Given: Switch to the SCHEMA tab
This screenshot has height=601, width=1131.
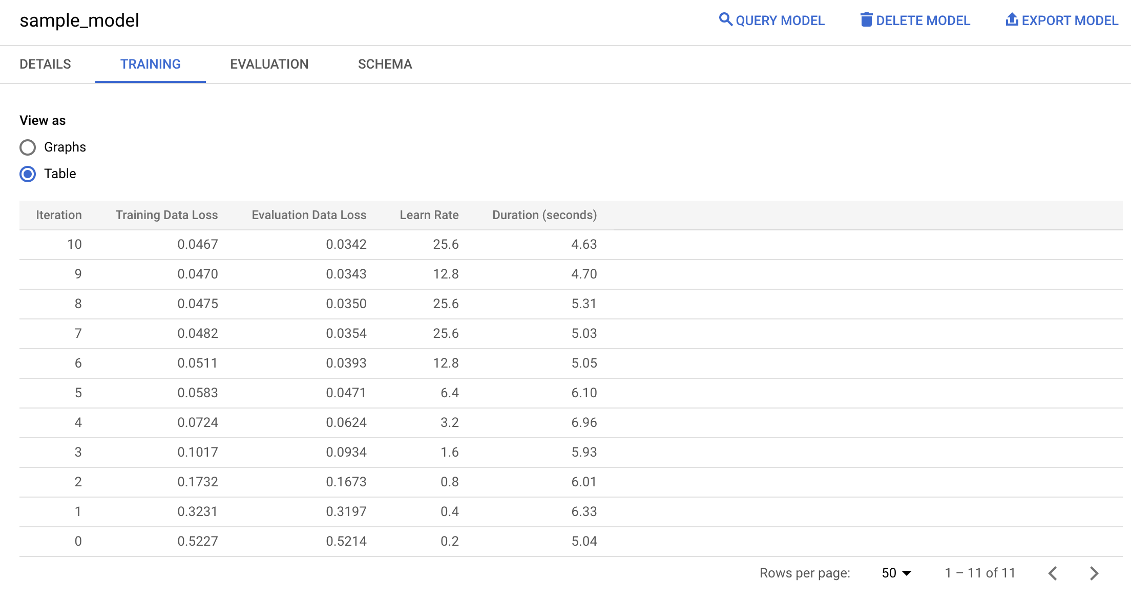Looking at the screenshot, I should 385,64.
